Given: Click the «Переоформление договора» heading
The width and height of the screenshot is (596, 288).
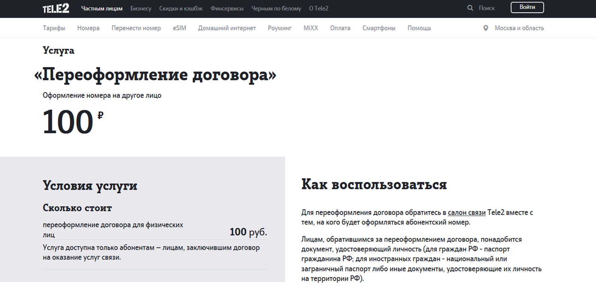Looking at the screenshot, I should coord(155,75).
